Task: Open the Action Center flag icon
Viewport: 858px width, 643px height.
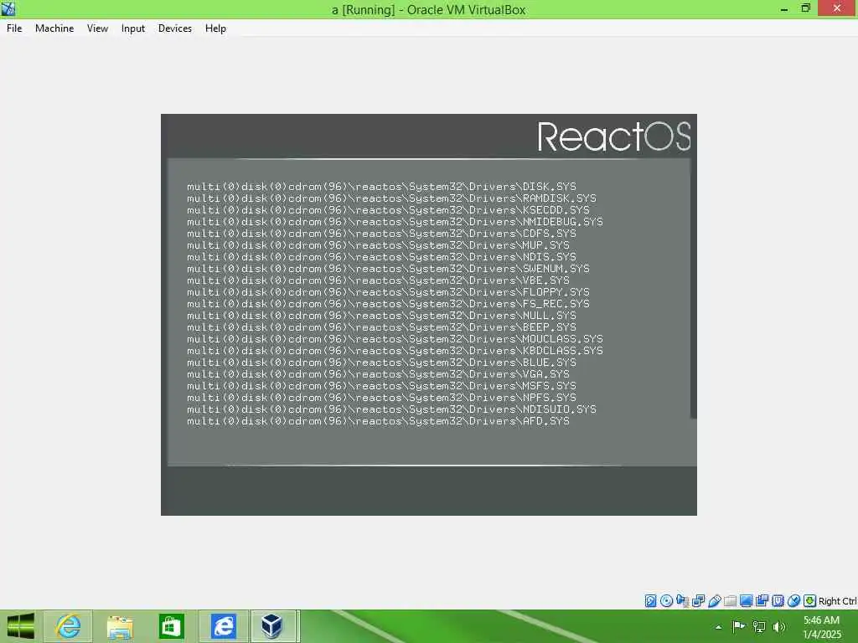Action: tap(738, 626)
